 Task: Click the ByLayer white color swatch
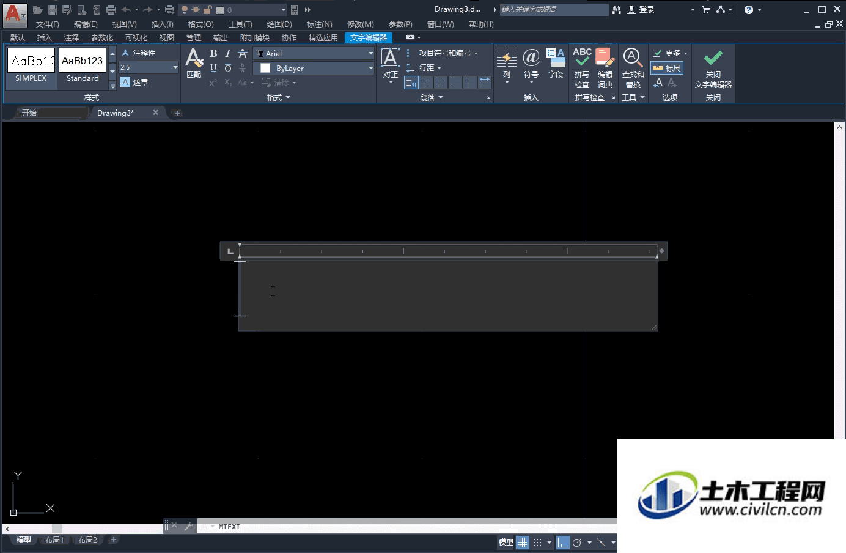pyautogui.click(x=265, y=68)
